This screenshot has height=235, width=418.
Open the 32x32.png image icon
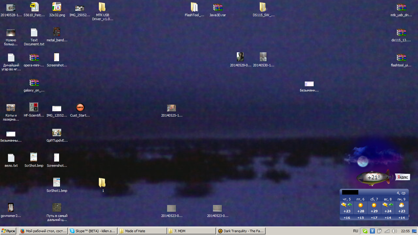(57, 7)
